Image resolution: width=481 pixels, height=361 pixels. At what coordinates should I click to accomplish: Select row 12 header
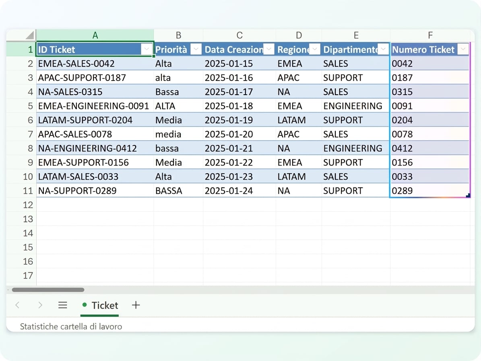(21, 205)
